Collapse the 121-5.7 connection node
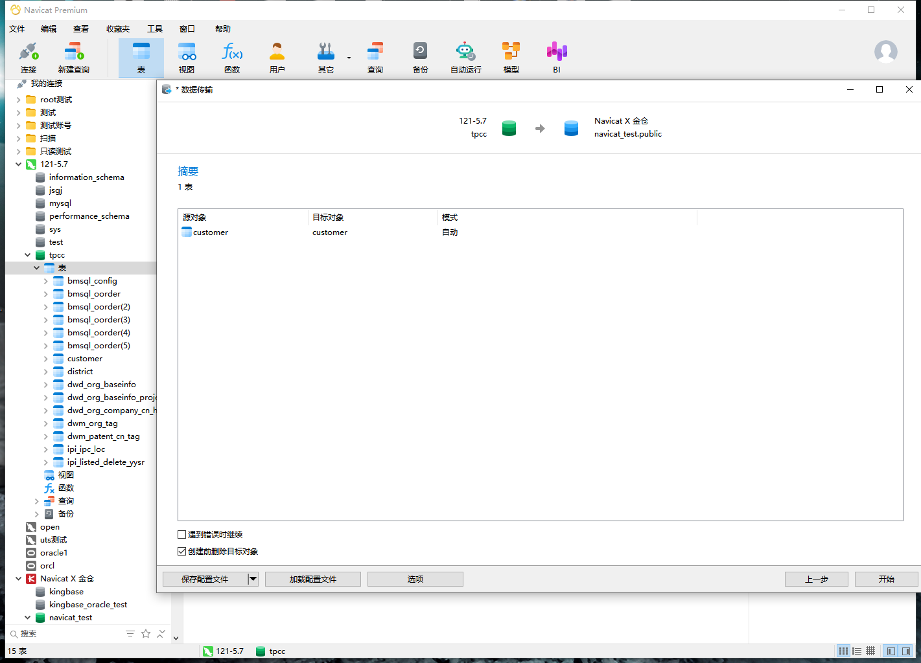This screenshot has width=921, height=663. (x=18, y=164)
